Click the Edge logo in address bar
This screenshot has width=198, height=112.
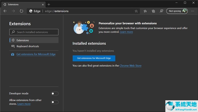[x=31, y=11]
